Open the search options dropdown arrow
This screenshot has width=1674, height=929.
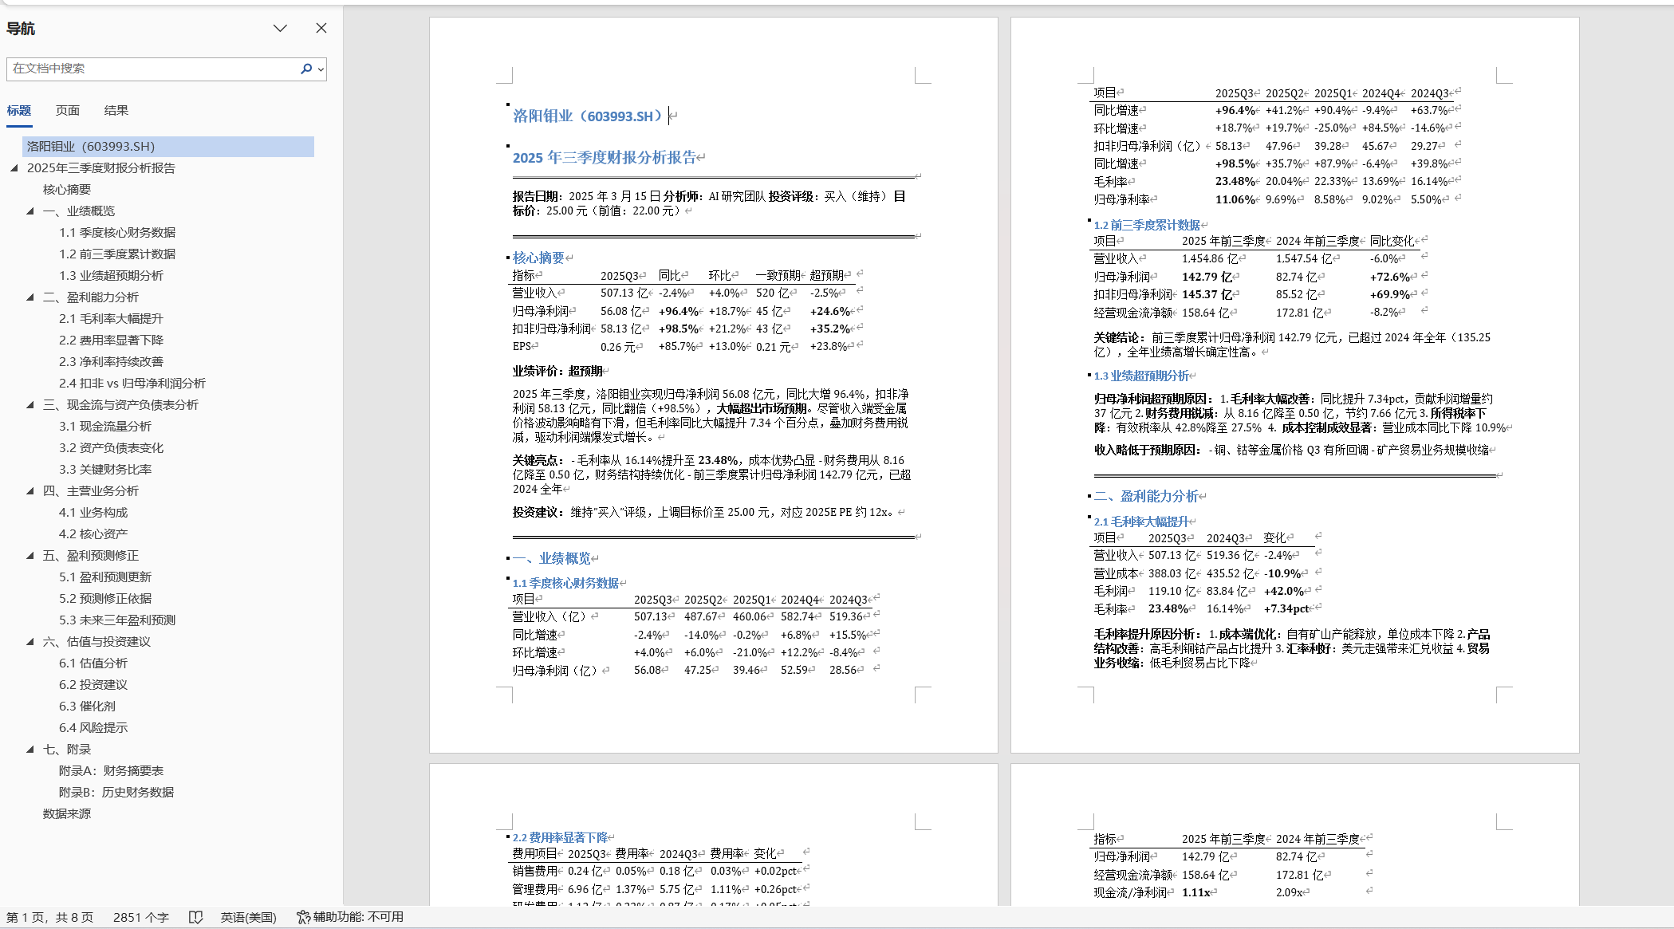coord(321,69)
